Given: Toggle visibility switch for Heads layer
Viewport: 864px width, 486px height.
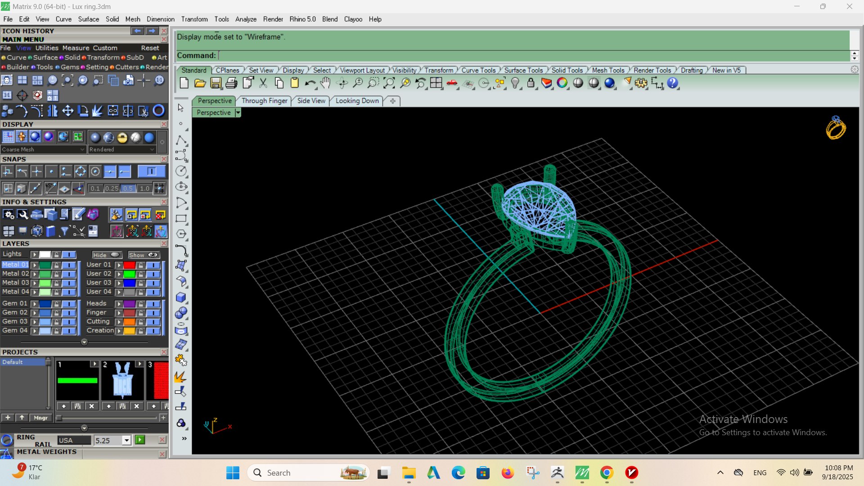Looking at the screenshot, I should click(x=153, y=304).
